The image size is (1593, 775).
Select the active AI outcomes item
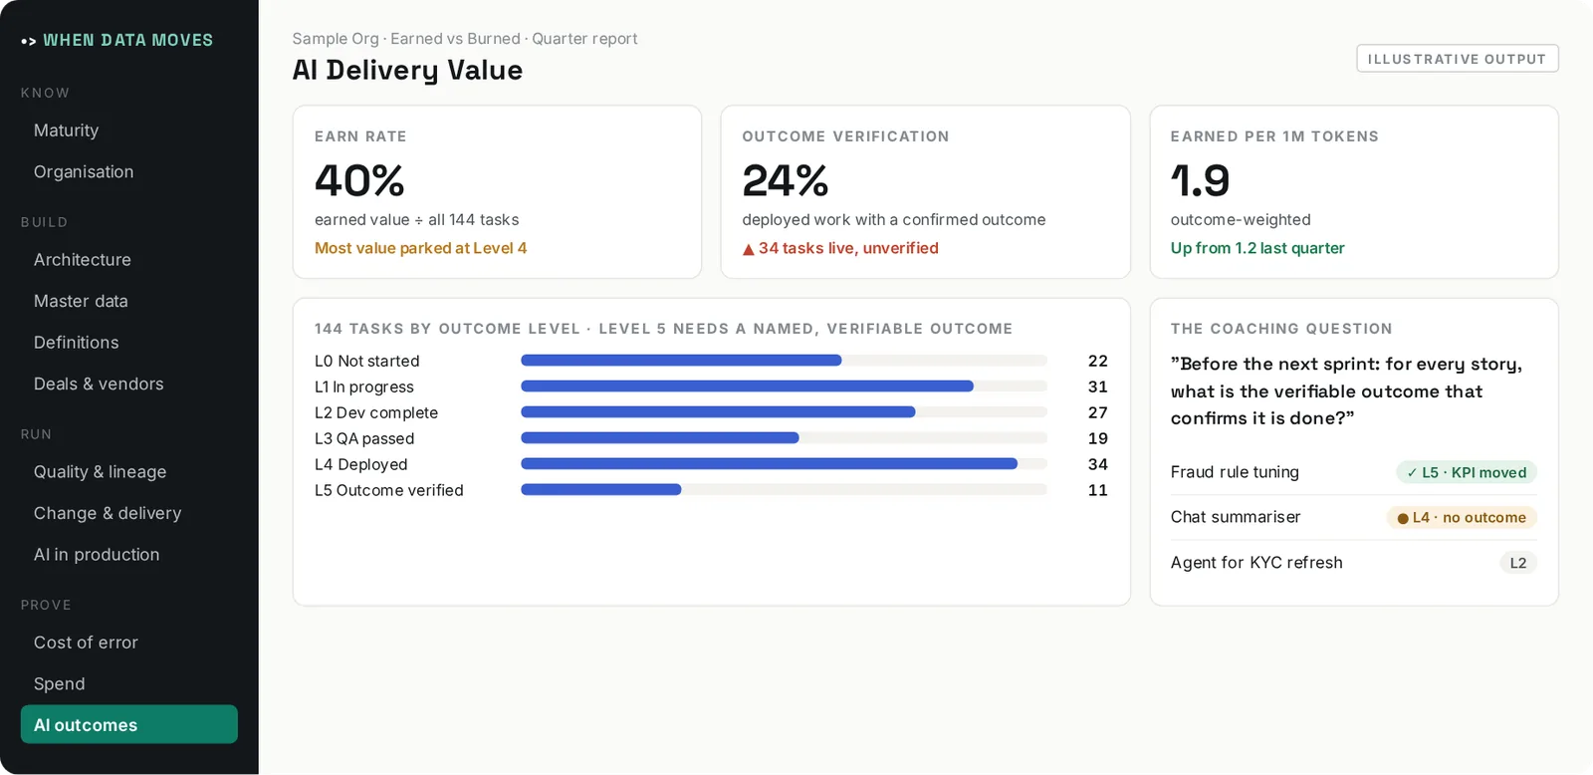(x=129, y=724)
